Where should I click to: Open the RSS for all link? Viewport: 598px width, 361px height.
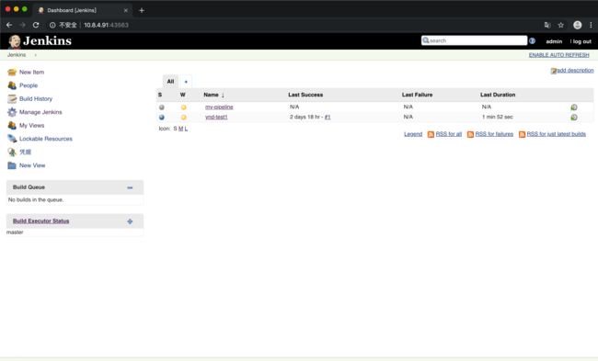(x=449, y=134)
